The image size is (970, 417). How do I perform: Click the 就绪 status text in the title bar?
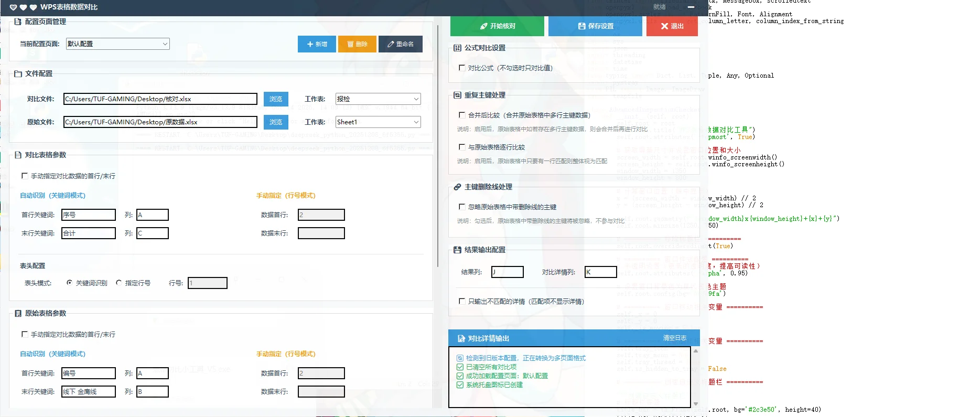[x=659, y=7]
